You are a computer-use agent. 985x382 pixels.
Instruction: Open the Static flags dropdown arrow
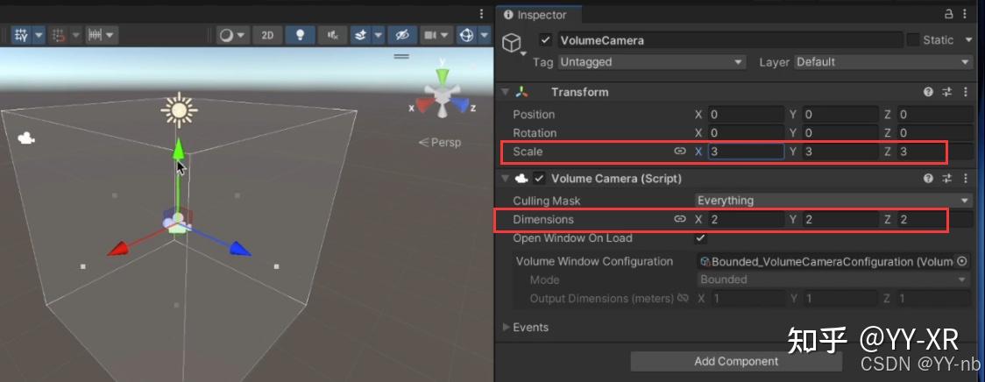967,40
